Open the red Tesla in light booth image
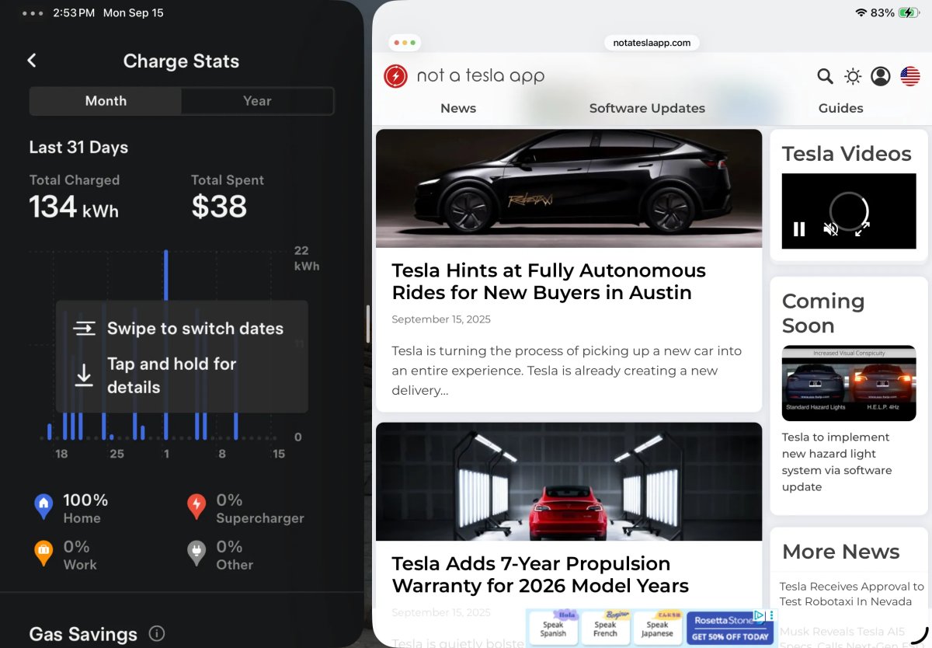Viewport: 932px width, 648px height. [569, 482]
